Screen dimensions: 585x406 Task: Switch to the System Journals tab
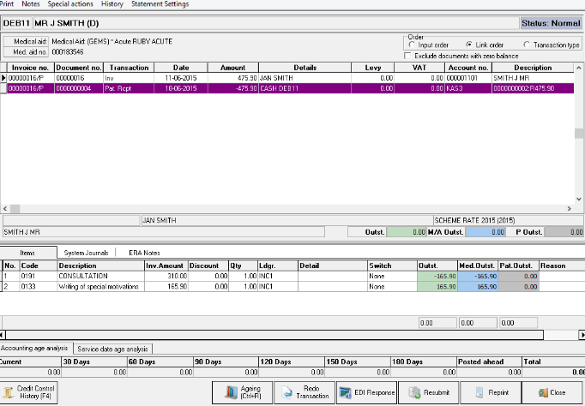point(88,253)
